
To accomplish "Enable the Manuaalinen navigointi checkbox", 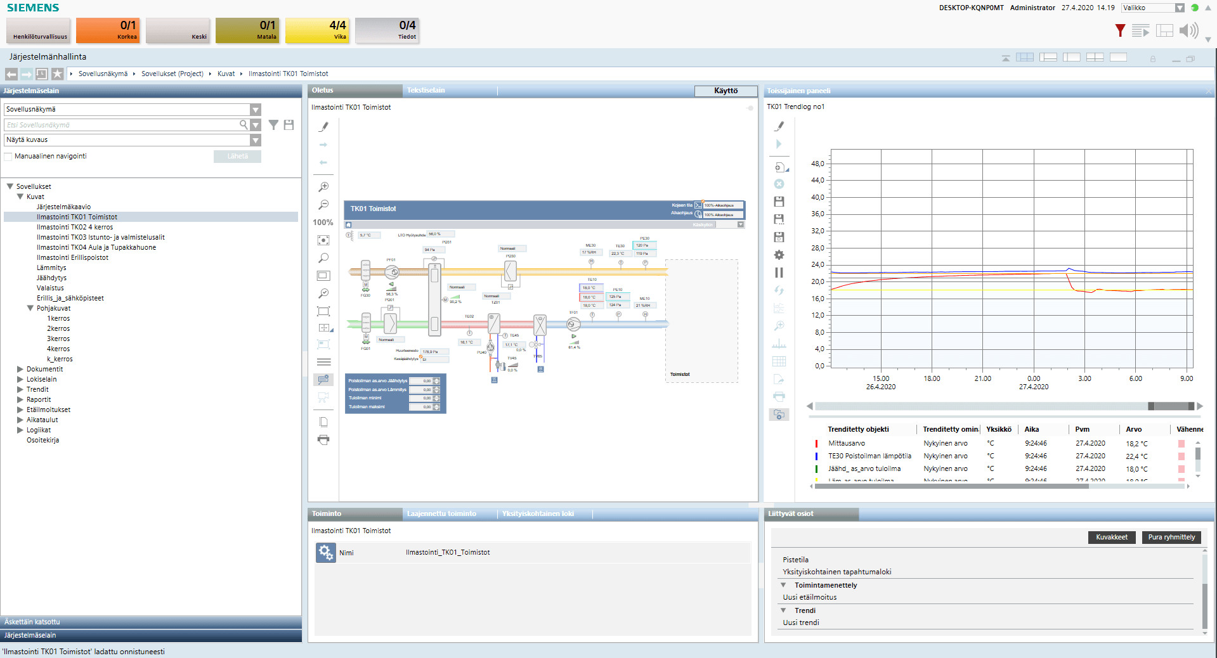I will click(x=8, y=157).
